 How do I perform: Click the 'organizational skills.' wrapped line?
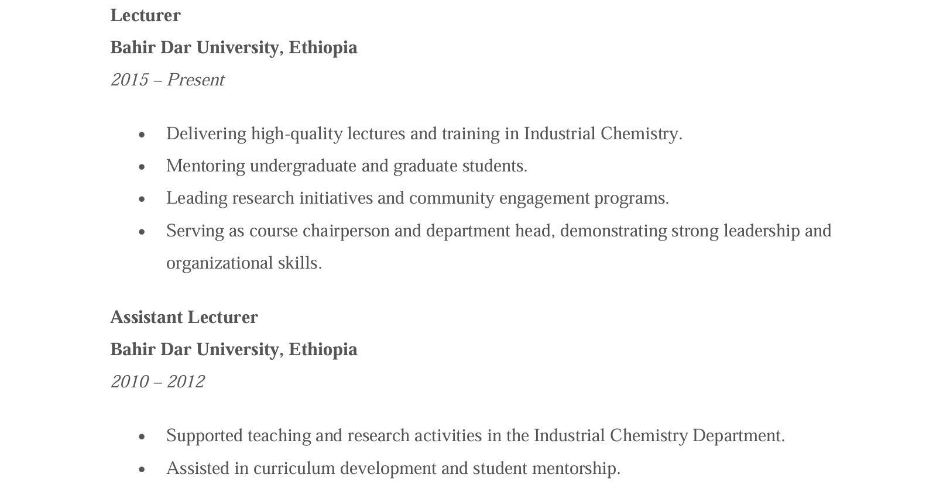[x=244, y=263]
